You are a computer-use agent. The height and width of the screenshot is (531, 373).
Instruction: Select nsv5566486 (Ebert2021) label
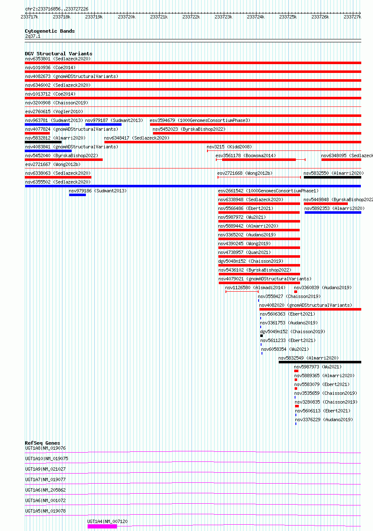pos(246,208)
